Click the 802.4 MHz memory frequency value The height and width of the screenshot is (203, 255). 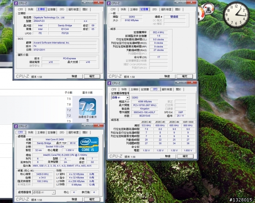[x=159, y=32]
